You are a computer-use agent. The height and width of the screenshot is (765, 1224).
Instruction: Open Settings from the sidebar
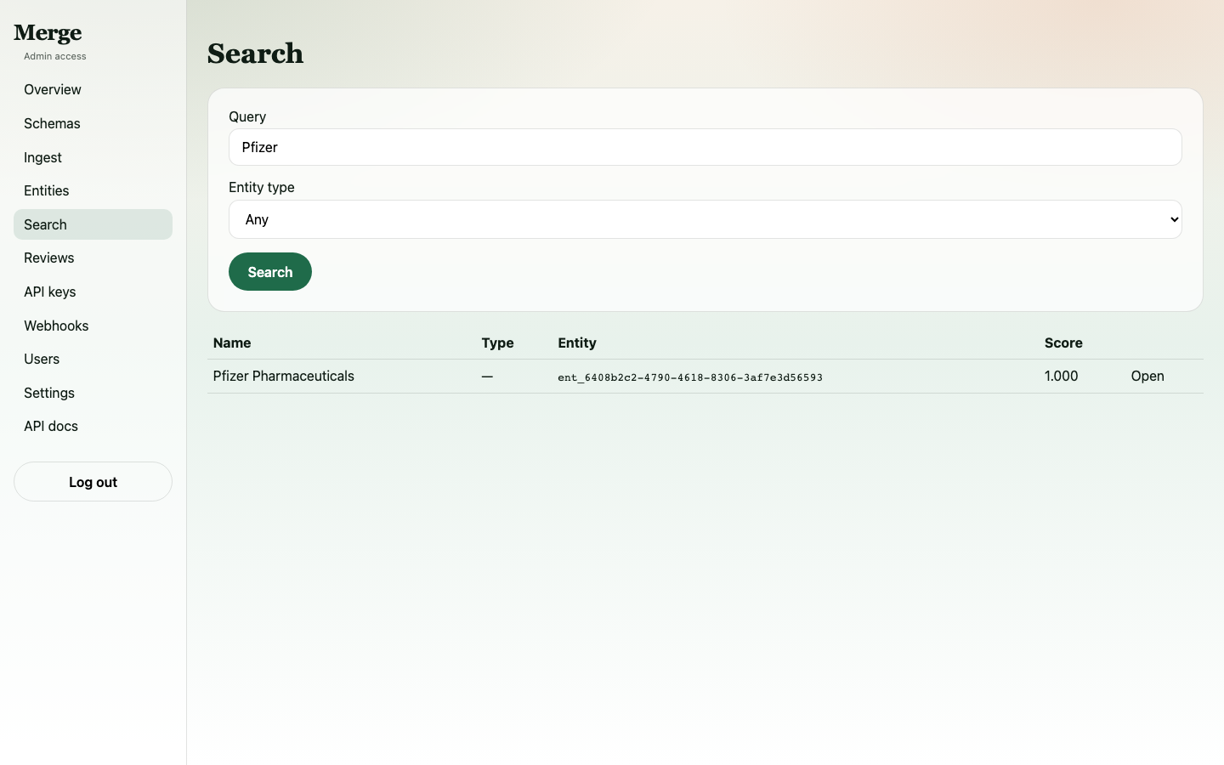point(93,393)
